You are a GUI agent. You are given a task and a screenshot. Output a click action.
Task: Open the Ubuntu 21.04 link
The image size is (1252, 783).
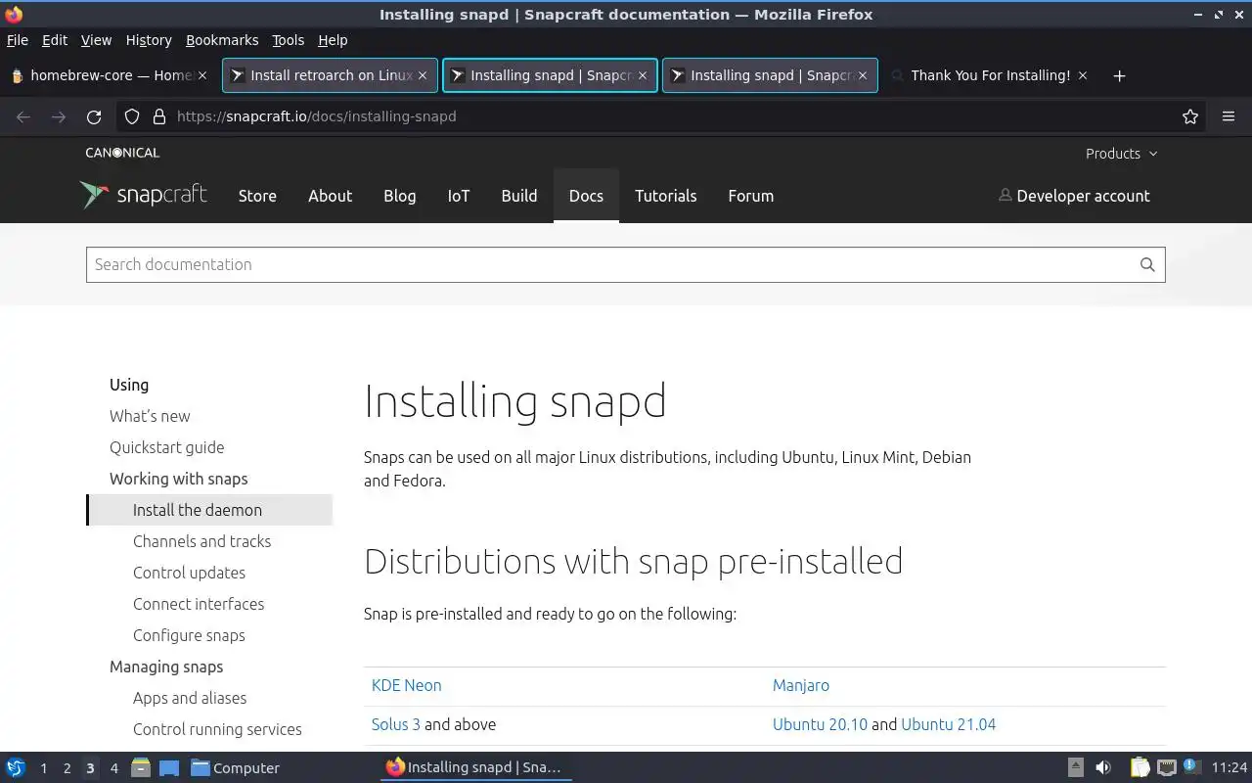pyautogui.click(x=949, y=724)
